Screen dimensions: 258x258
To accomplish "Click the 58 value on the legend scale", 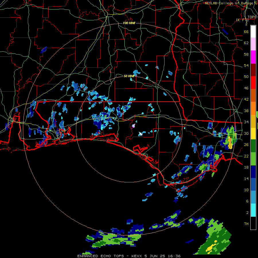I will (x=246, y=54).
